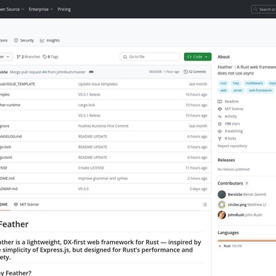Open pull request #4 link
The height and width of the screenshot is (276, 276).
click(45, 72)
